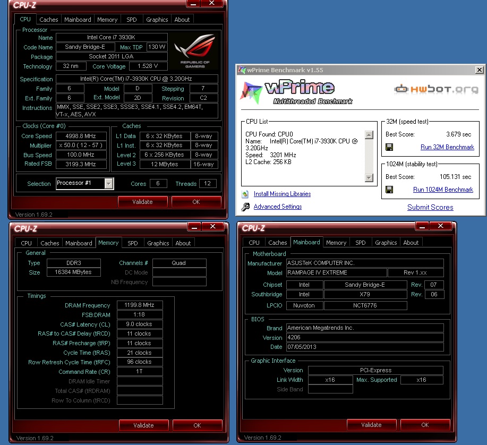The width and height of the screenshot is (487, 445).
Task: Click Validate in the Mainboard window
Action: coord(371,425)
